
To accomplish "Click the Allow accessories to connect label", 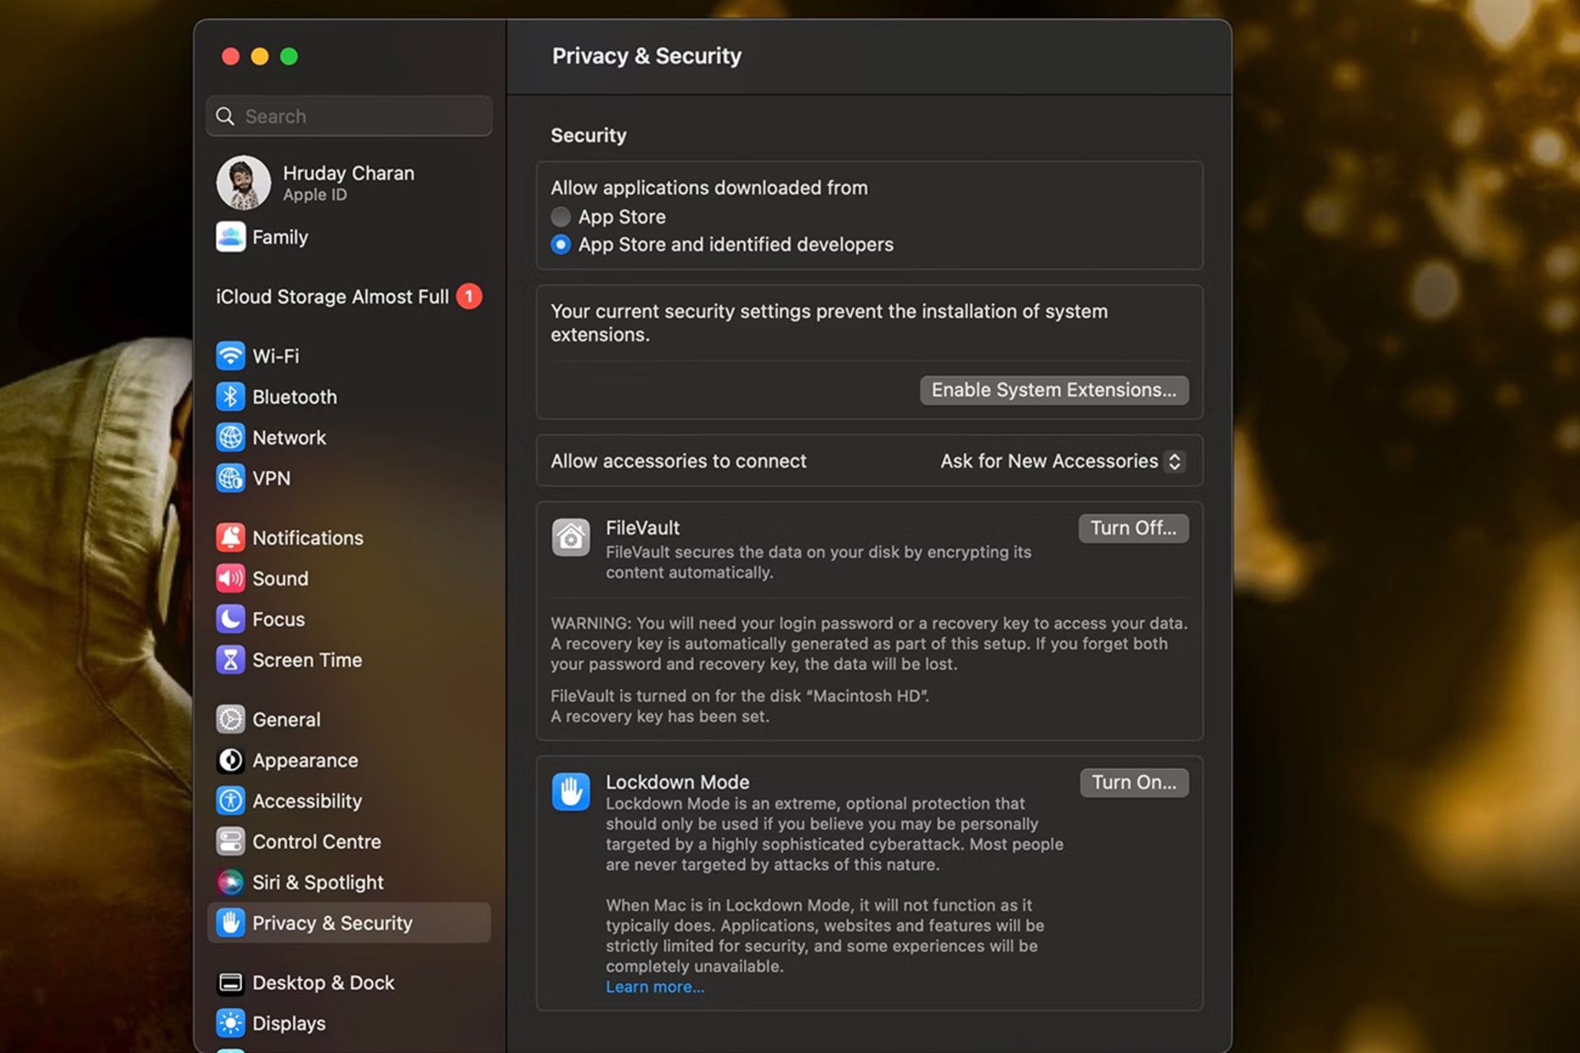I will click(679, 462).
